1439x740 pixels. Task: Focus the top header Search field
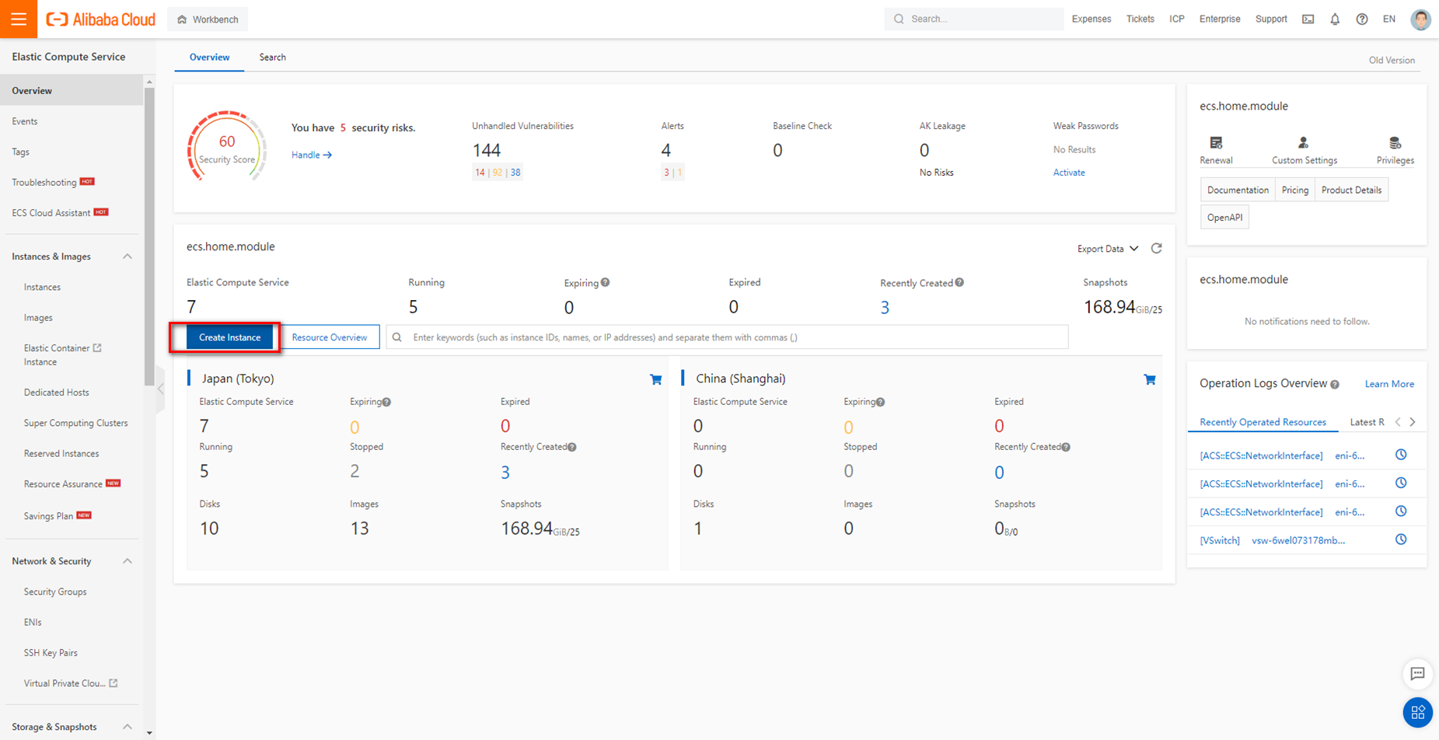click(973, 19)
